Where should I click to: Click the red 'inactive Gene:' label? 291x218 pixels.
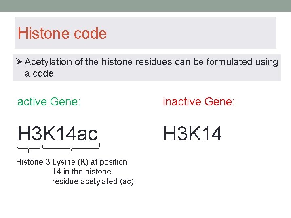(x=199, y=102)
